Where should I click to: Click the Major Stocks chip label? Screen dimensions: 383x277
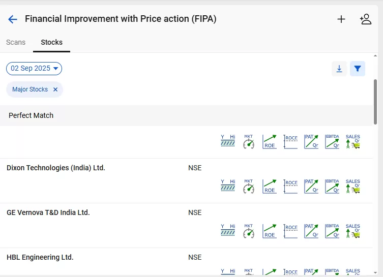coord(30,89)
